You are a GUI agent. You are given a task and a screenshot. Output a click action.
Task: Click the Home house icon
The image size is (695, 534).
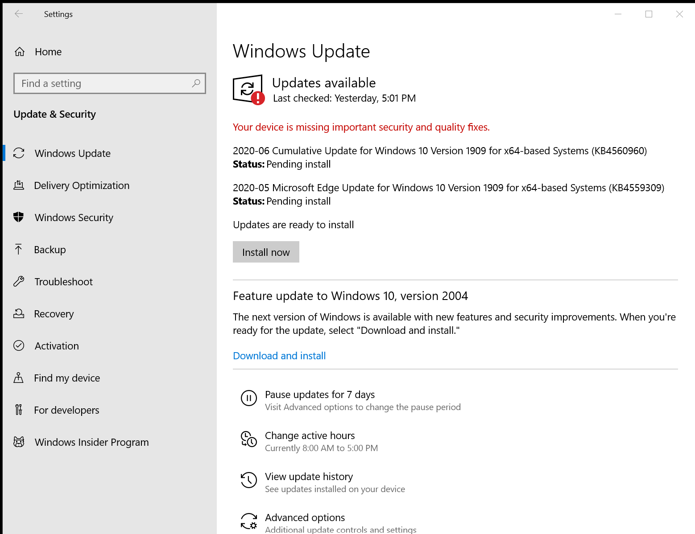tap(20, 52)
